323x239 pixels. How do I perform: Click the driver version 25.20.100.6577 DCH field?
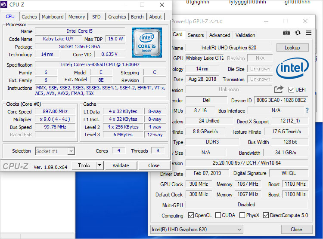(247, 163)
